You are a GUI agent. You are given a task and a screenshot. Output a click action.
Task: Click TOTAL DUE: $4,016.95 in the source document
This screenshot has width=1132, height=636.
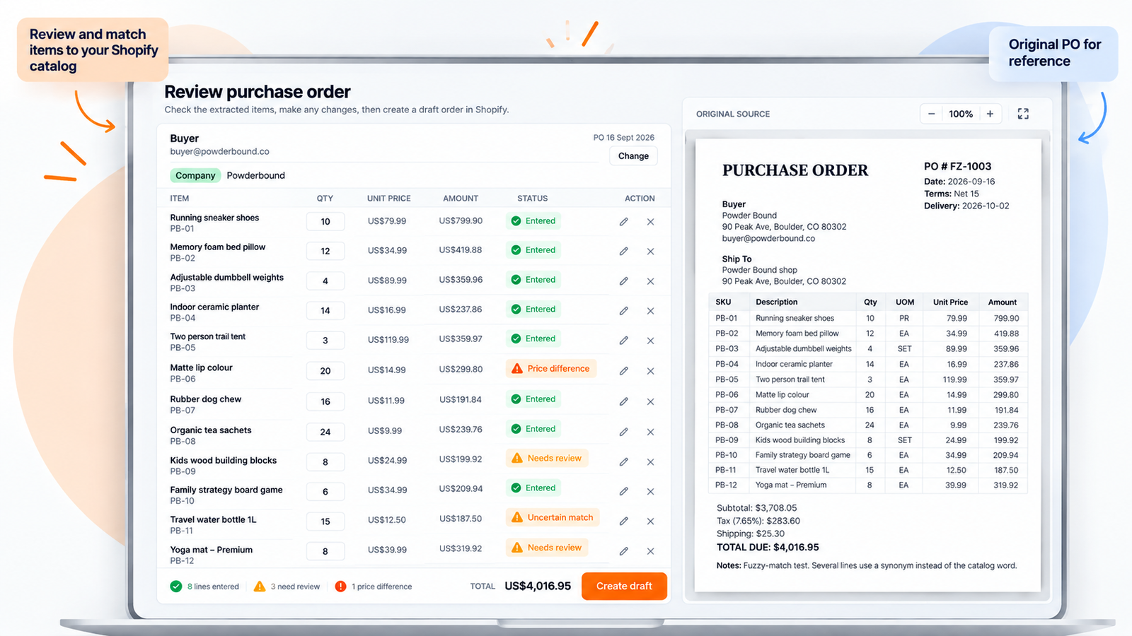tap(768, 547)
